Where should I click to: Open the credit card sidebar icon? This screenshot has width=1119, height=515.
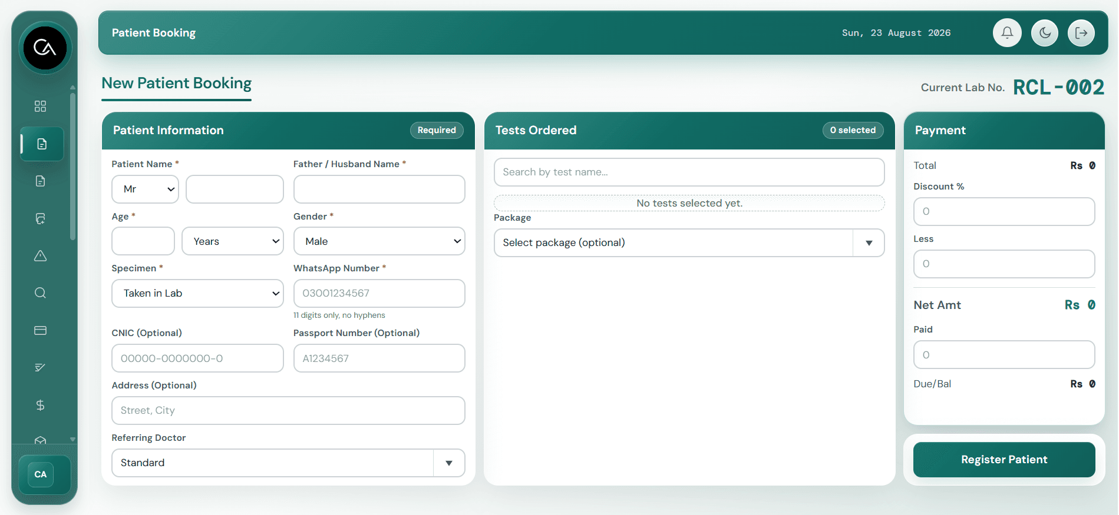coord(40,330)
